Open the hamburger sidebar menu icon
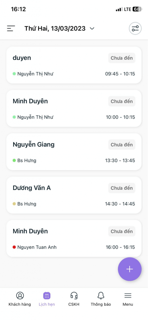 pos(11,28)
